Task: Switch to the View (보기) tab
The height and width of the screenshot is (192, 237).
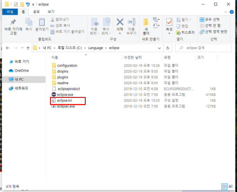Action: tap(51, 12)
